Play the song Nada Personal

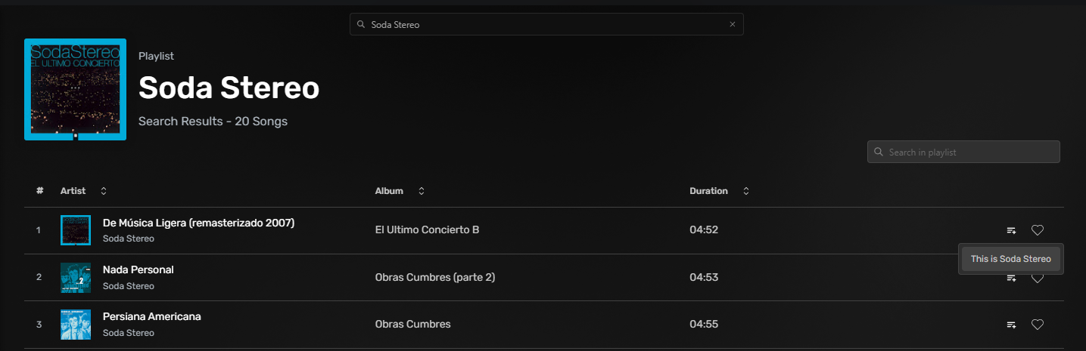coord(138,269)
